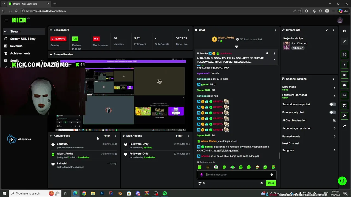Open Banned words arrow
The image size is (351, 197).
[x=334, y=137]
